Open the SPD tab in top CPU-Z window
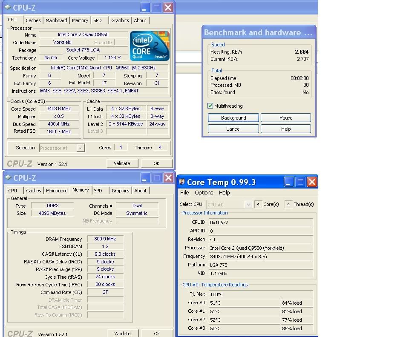 click(x=98, y=20)
